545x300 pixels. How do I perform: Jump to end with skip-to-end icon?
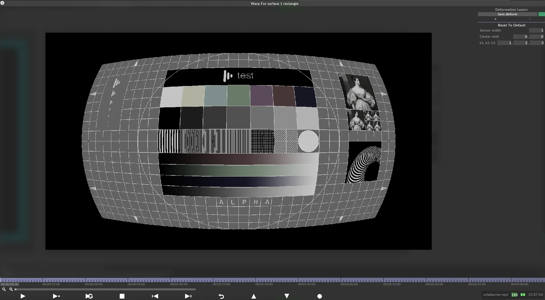click(x=188, y=296)
